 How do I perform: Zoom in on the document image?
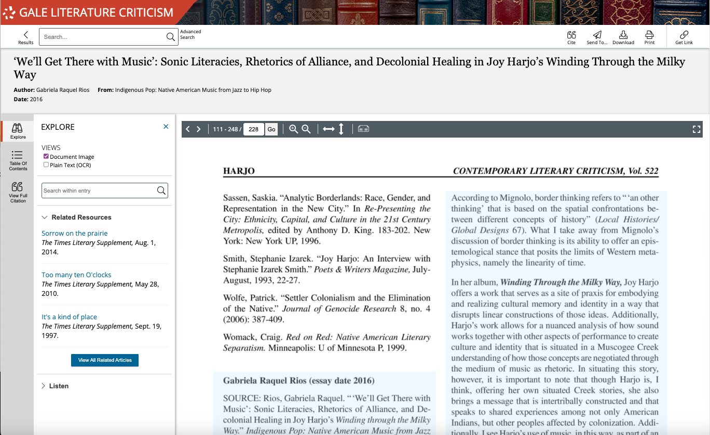293,129
